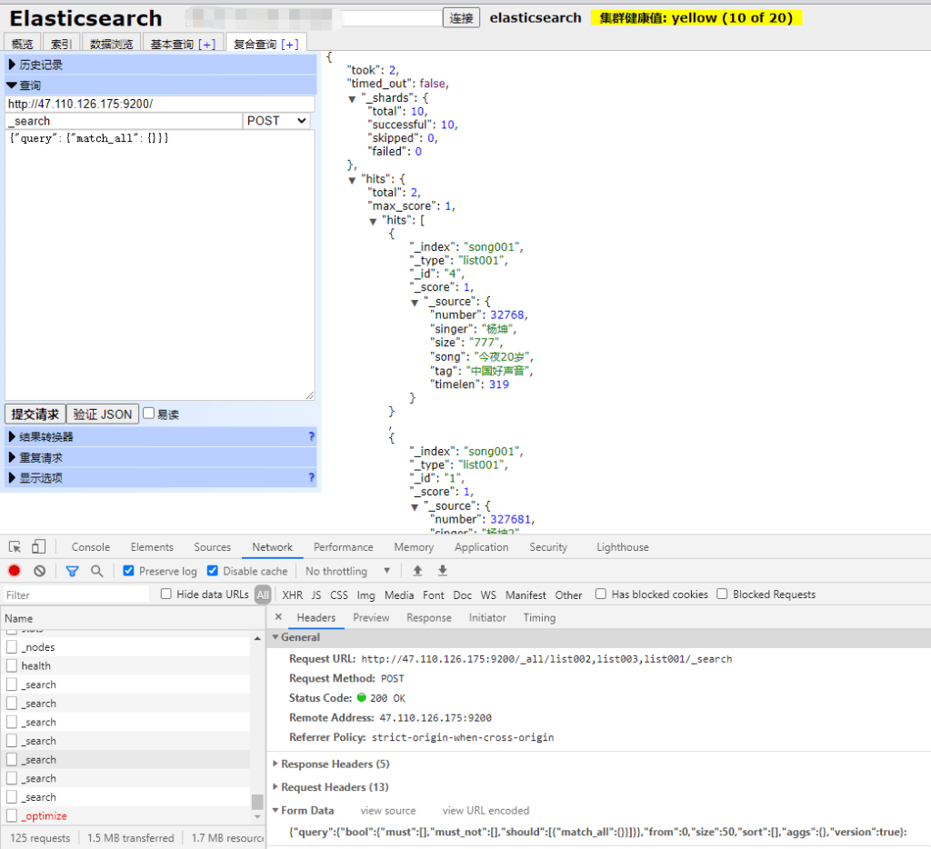Viewport: 931px width, 849px height.
Task: Select the inspect element cursor icon
Action: [14, 546]
